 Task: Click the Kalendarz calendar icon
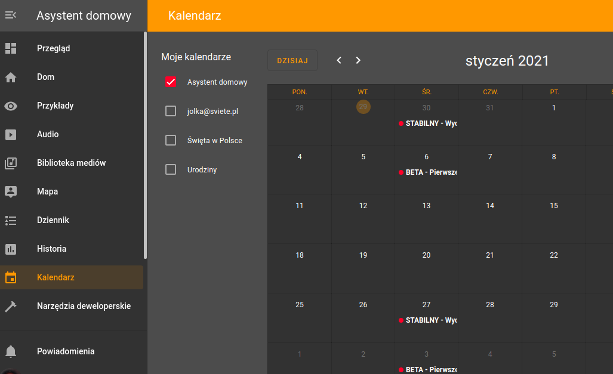[11, 277]
